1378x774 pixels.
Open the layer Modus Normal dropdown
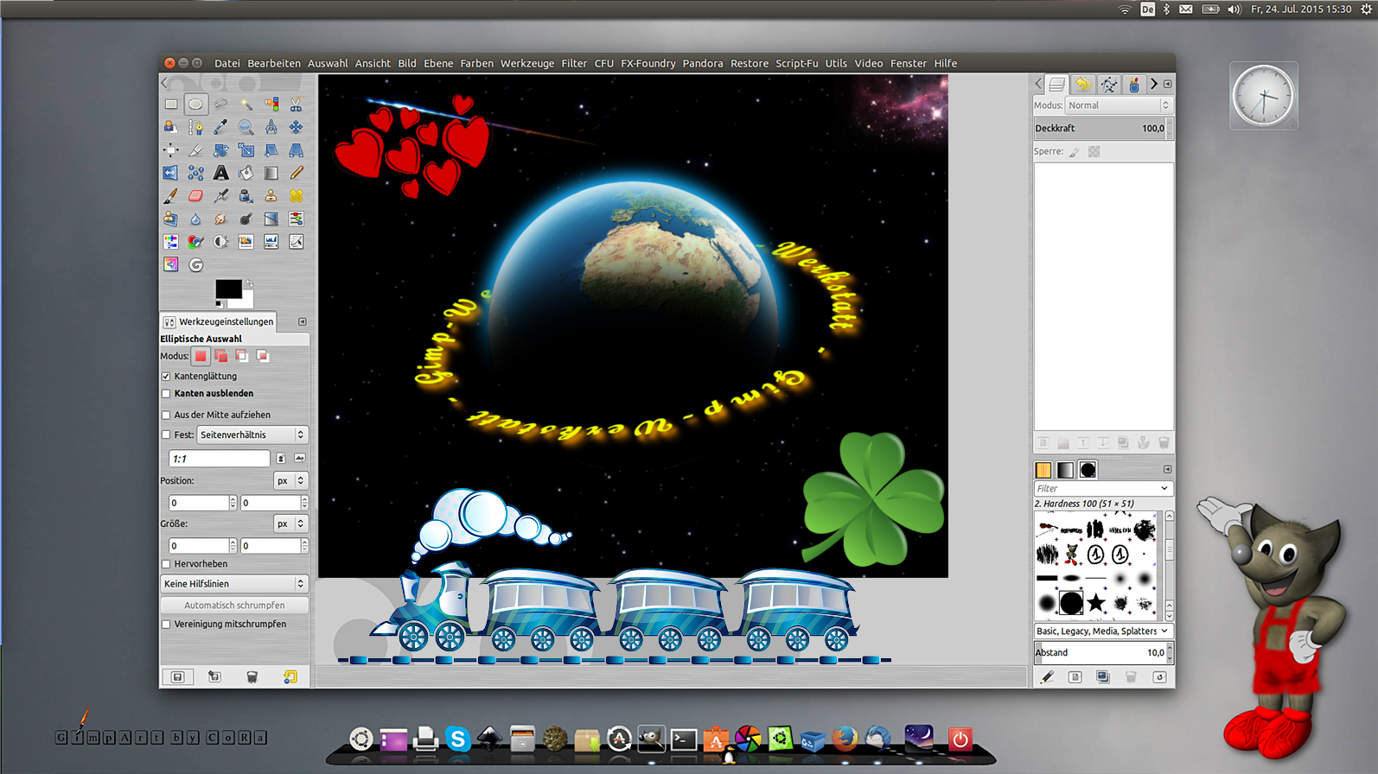(x=1117, y=105)
